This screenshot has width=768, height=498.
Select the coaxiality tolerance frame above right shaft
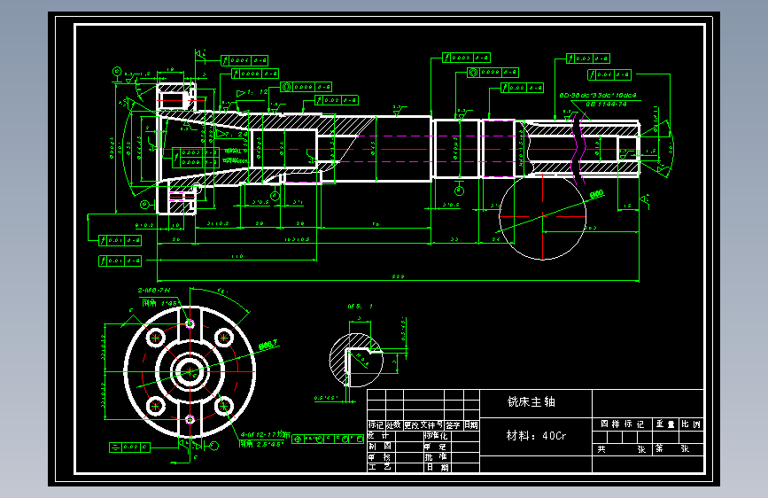[492, 73]
